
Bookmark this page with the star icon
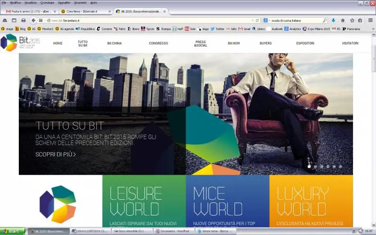[352, 20]
